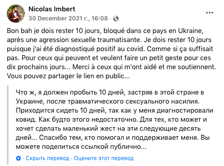224x166 pixels.
Task: Click the line Vous pouvez partager le lien
Action: 68,76
